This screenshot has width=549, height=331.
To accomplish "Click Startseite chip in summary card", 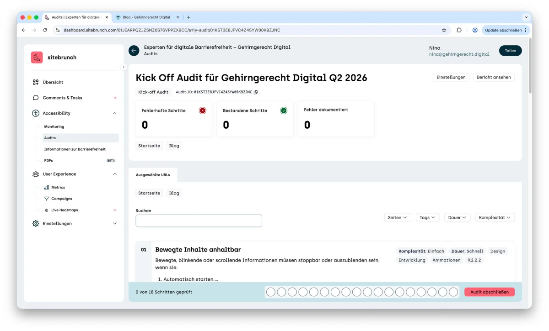I will tap(149, 146).
